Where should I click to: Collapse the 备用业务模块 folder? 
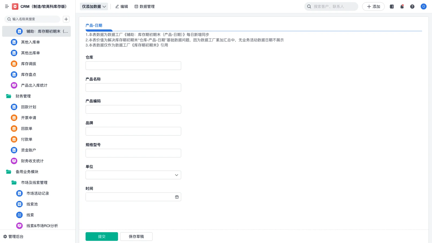[x=27, y=172]
